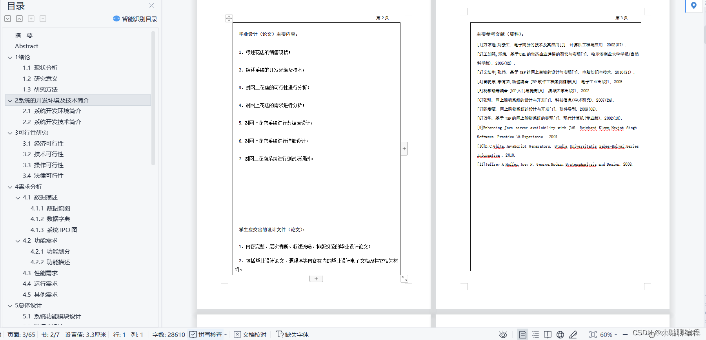The image size is (706, 340).
Task: Switch to web layout globe icon
Action: (x=560, y=335)
